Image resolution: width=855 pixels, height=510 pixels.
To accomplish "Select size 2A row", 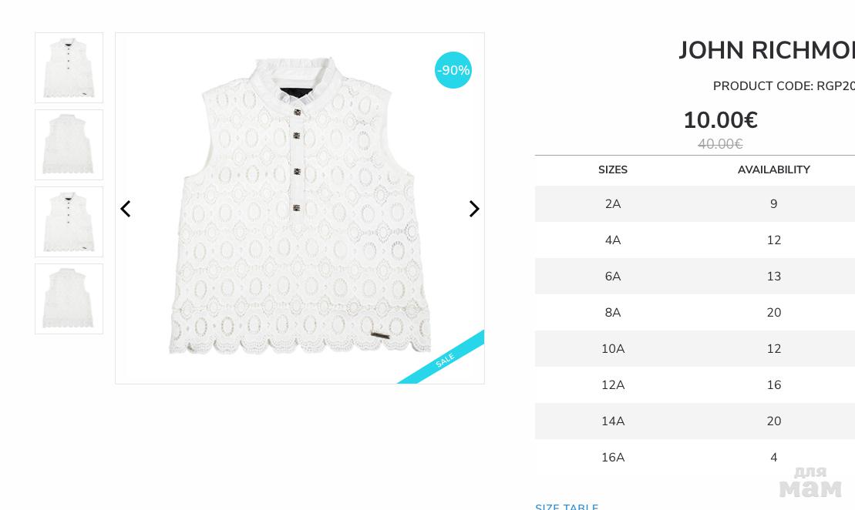I will click(613, 204).
